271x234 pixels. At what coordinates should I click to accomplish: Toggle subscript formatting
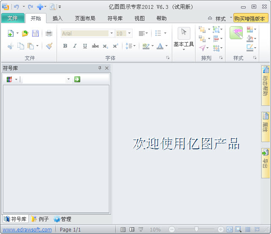[106, 46]
